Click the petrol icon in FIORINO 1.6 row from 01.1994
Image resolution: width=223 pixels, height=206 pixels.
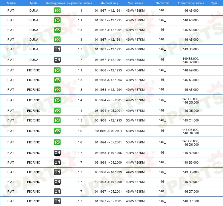pos(57,142)
